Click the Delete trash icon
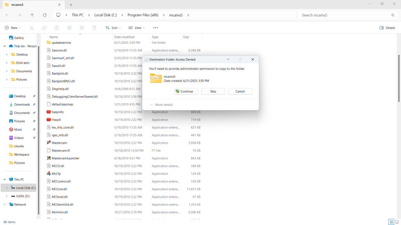 coord(94,28)
